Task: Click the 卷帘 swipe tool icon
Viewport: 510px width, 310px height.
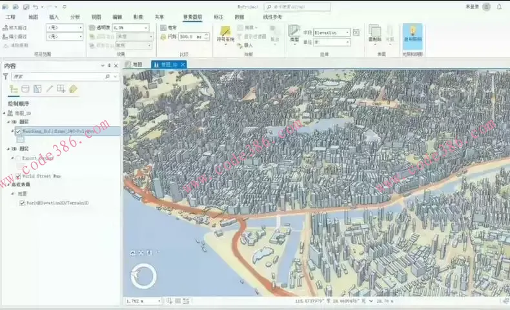Action: coord(163,28)
